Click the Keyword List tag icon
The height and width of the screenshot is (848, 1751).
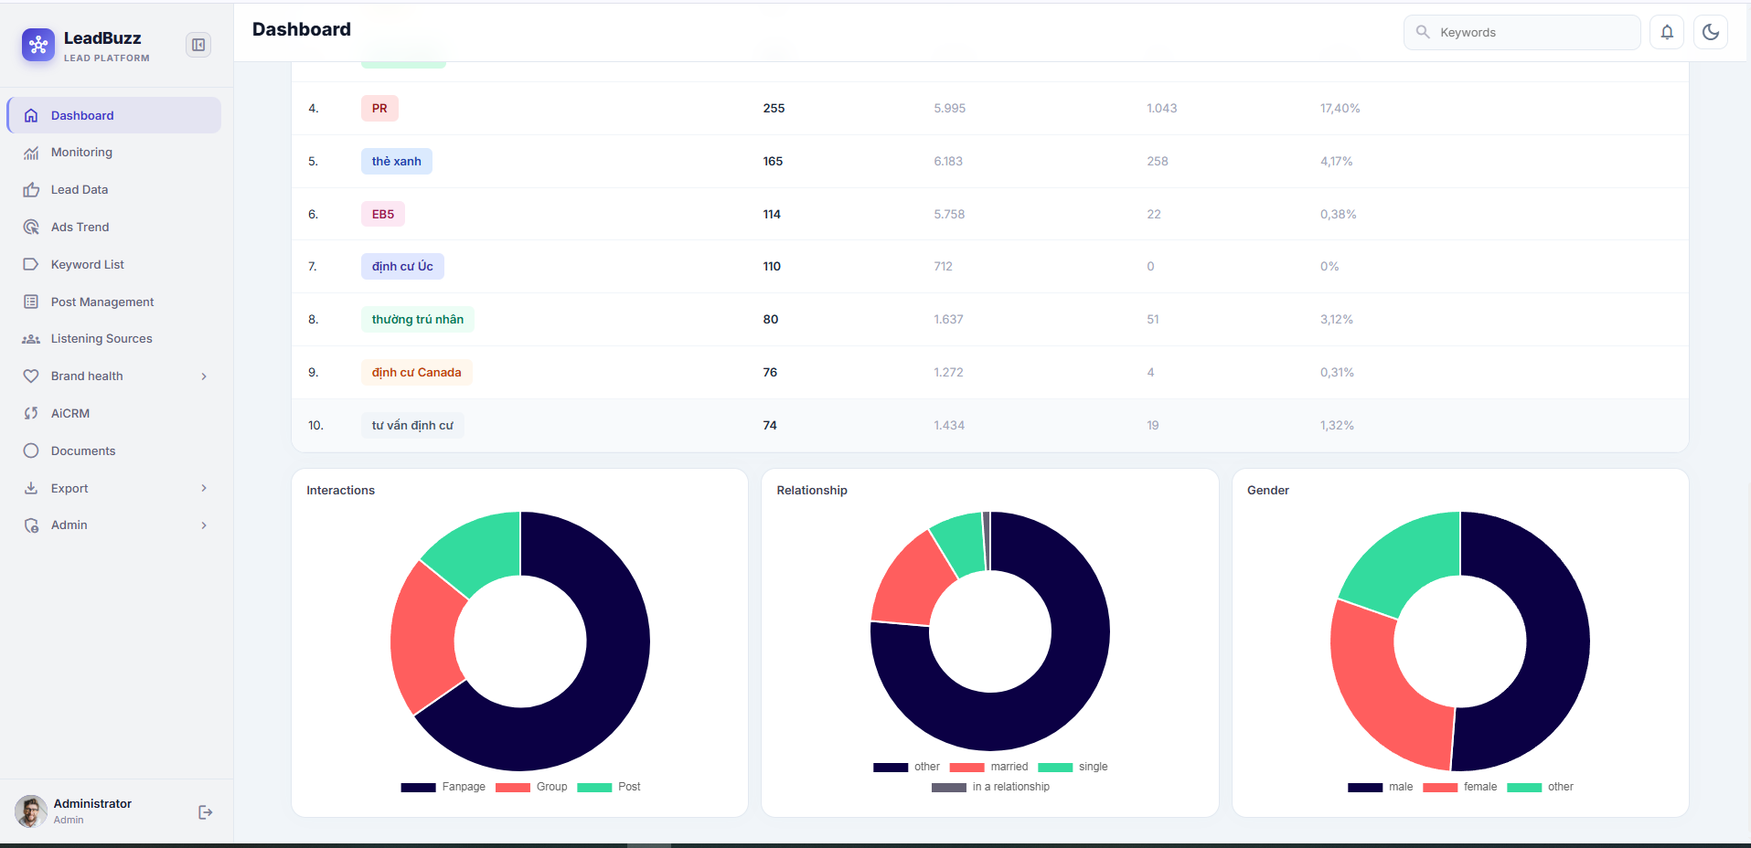[x=31, y=264]
